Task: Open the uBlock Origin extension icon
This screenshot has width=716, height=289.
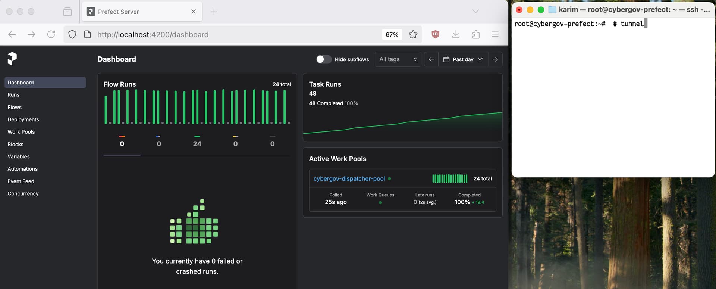Action: (435, 34)
